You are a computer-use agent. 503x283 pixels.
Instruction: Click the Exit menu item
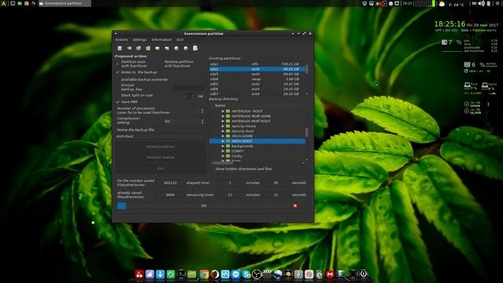tap(180, 40)
